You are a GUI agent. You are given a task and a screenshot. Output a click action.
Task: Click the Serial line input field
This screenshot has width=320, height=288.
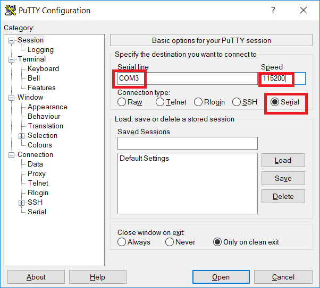187,78
